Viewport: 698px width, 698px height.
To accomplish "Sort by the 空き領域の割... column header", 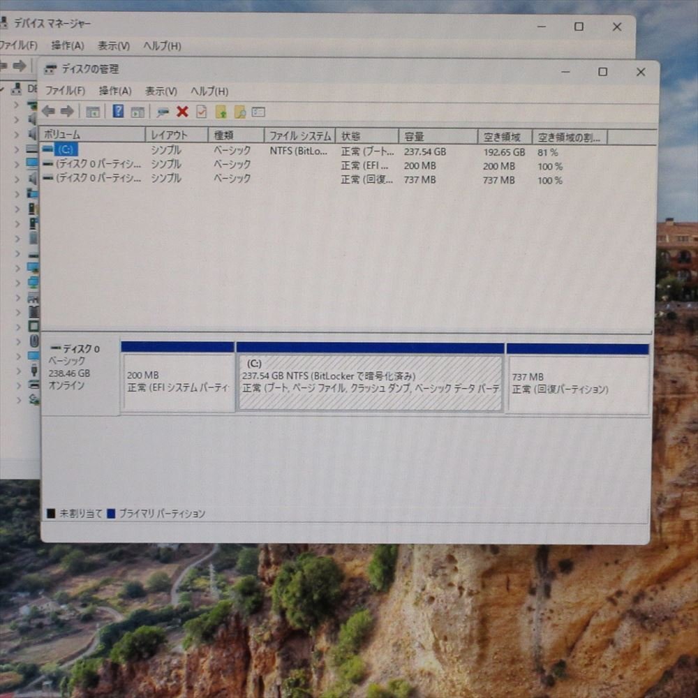I will [570, 138].
